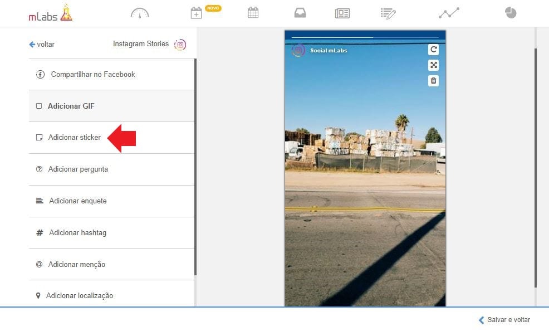Select Adicionar hashtag option

[x=111, y=232]
